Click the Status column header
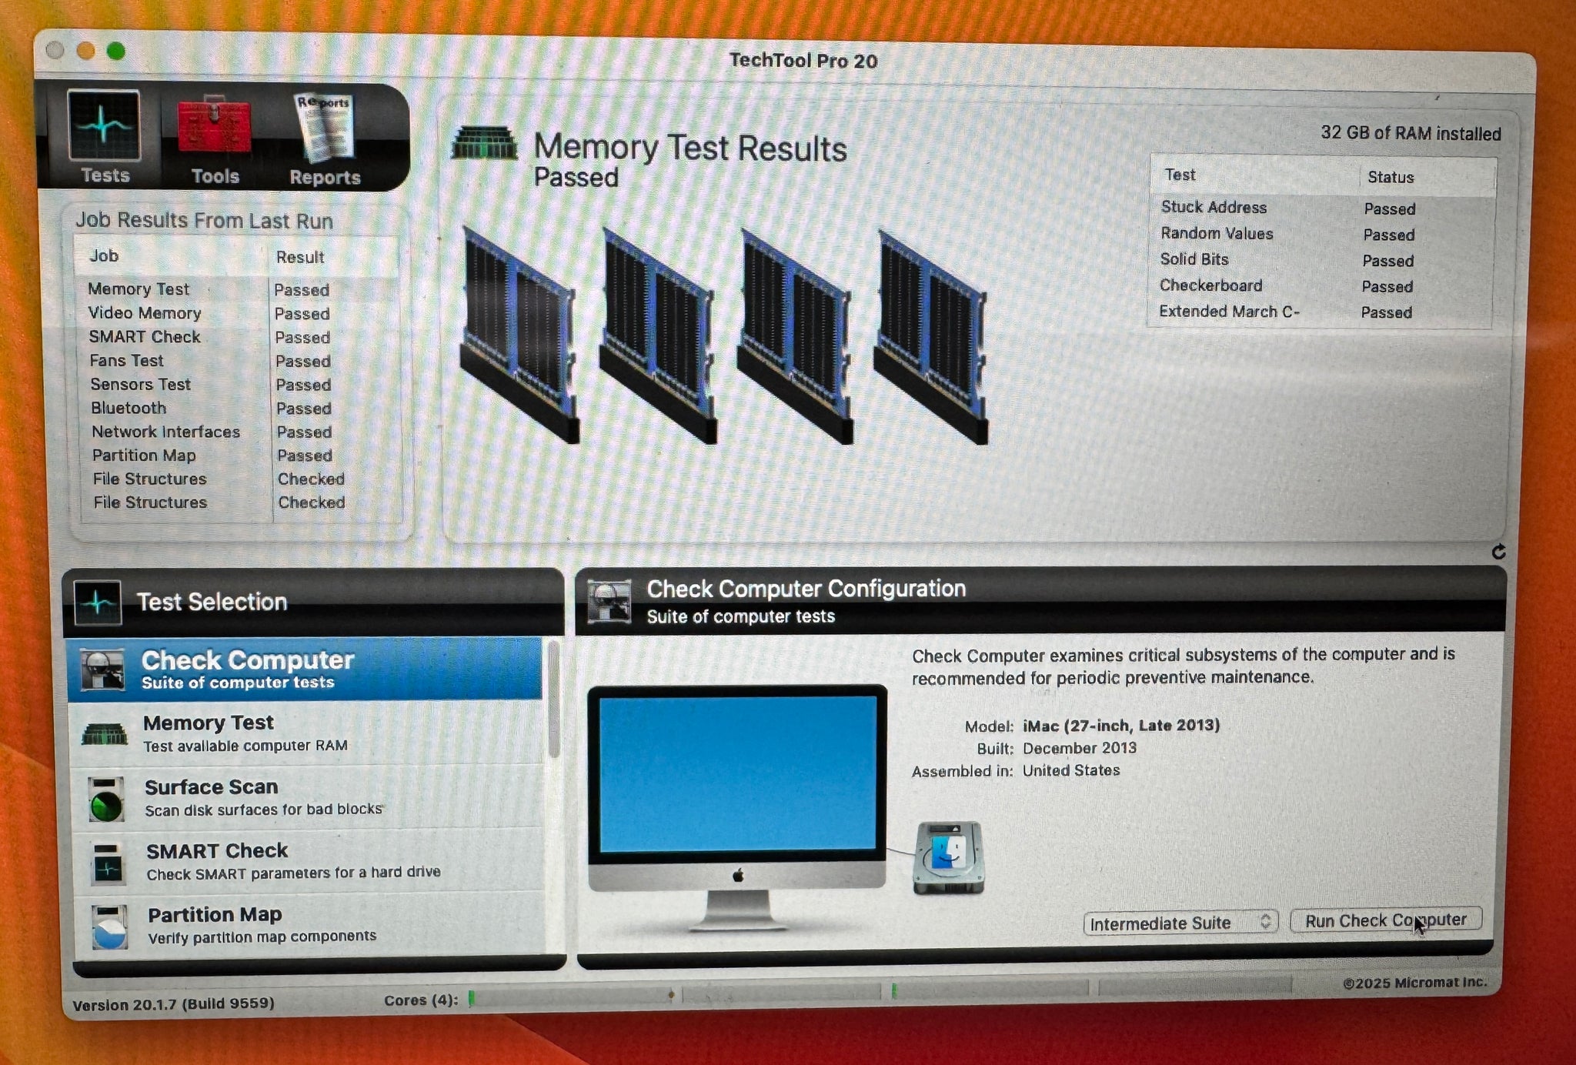The height and width of the screenshot is (1065, 1576). tap(1391, 177)
